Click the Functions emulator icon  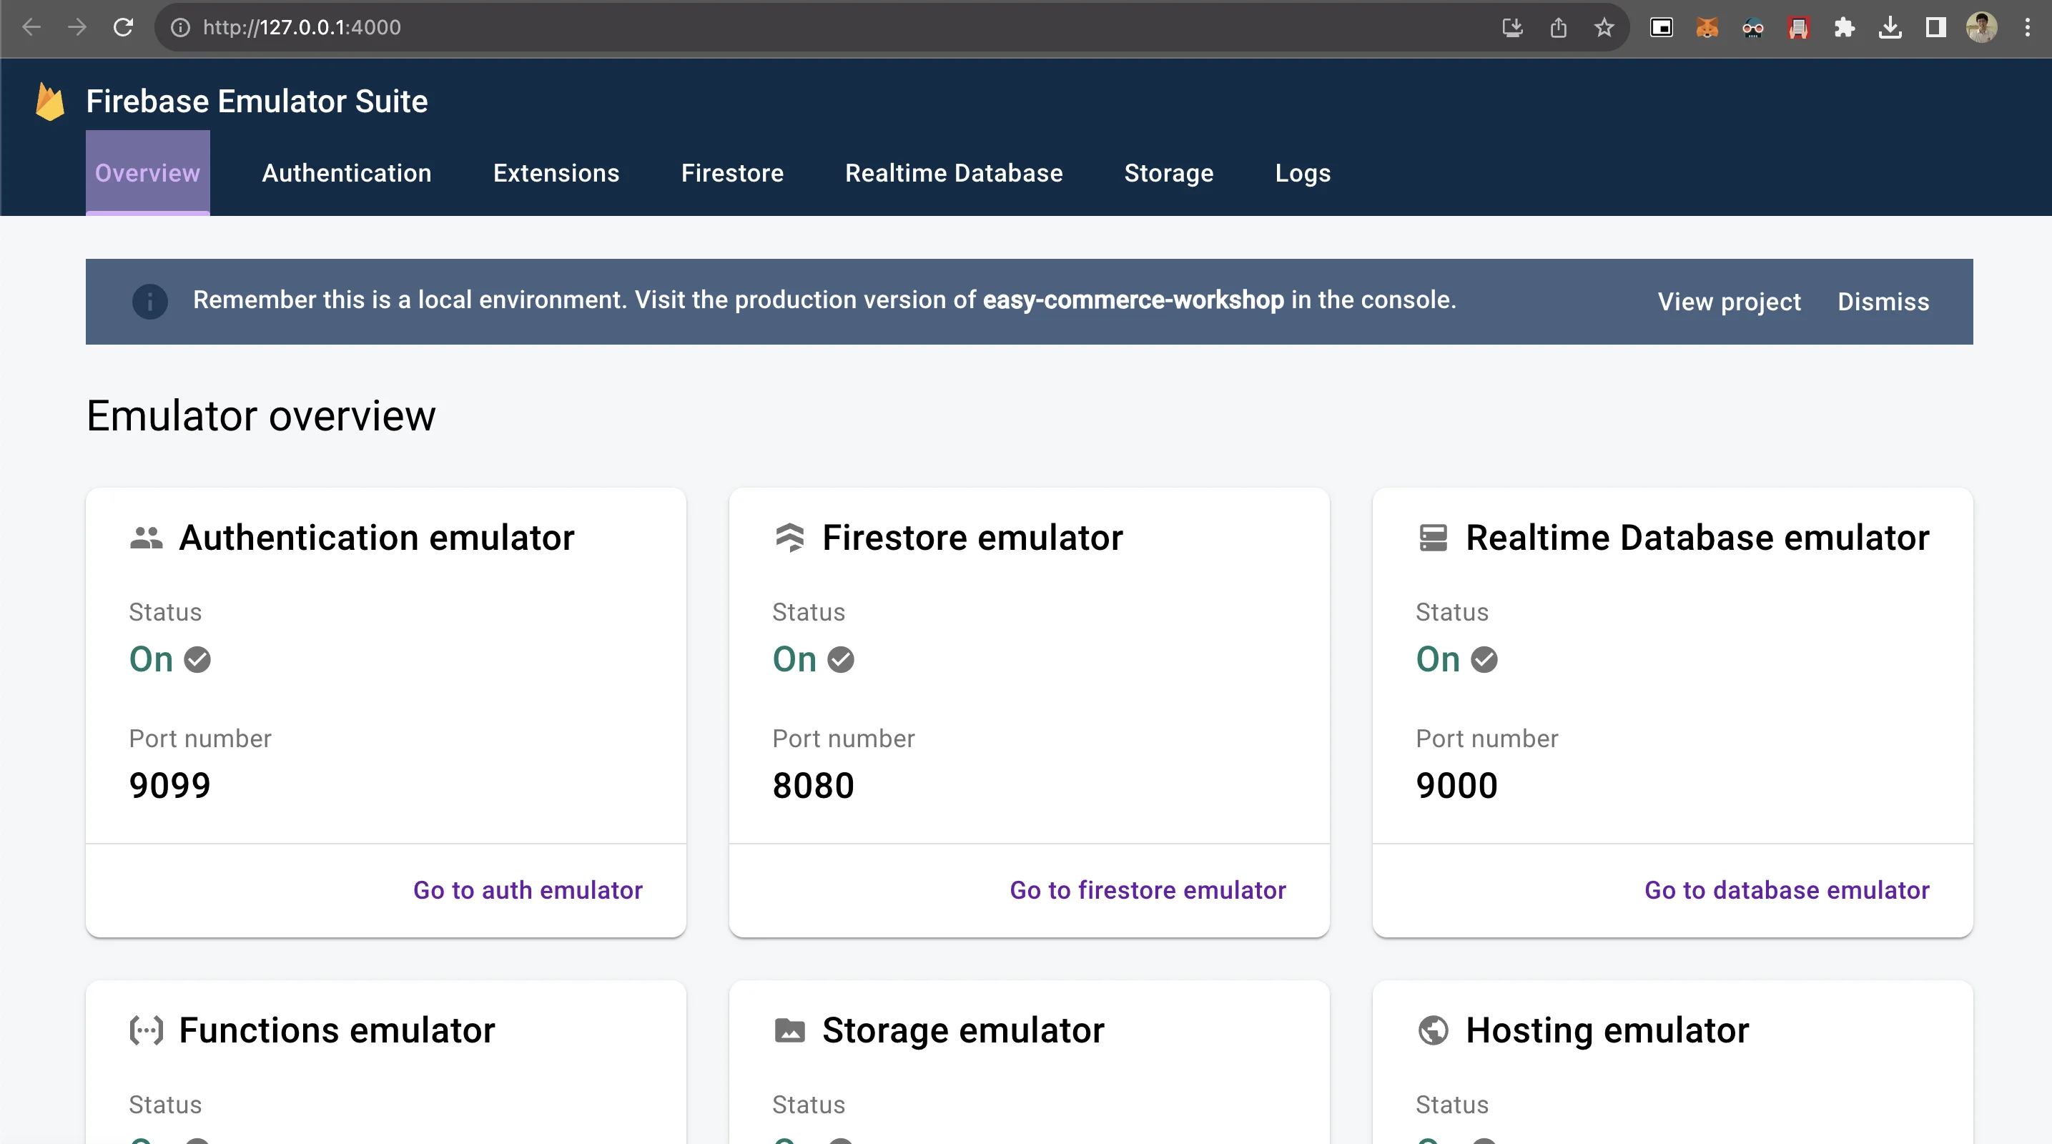[x=147, y=1031]
